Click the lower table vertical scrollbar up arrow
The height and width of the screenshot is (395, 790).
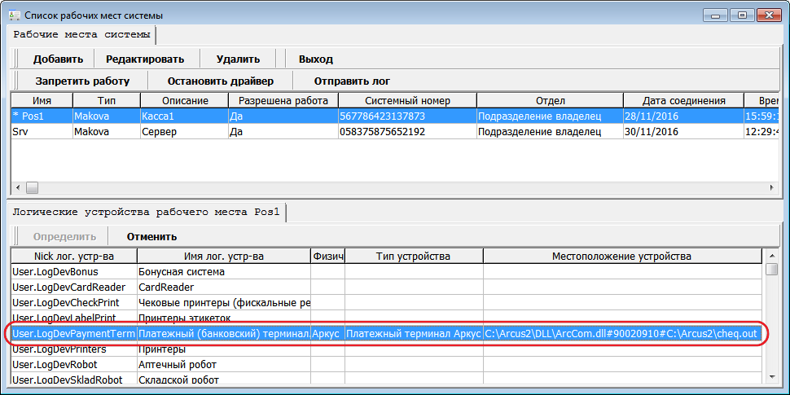[x=772, y=256]
